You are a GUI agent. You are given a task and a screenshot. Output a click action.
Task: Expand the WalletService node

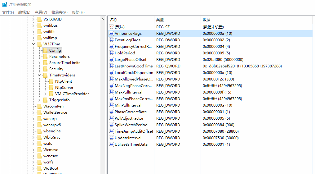click(33, 112)
